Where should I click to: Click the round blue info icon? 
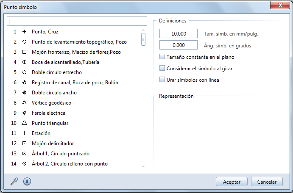click(27, 182)
